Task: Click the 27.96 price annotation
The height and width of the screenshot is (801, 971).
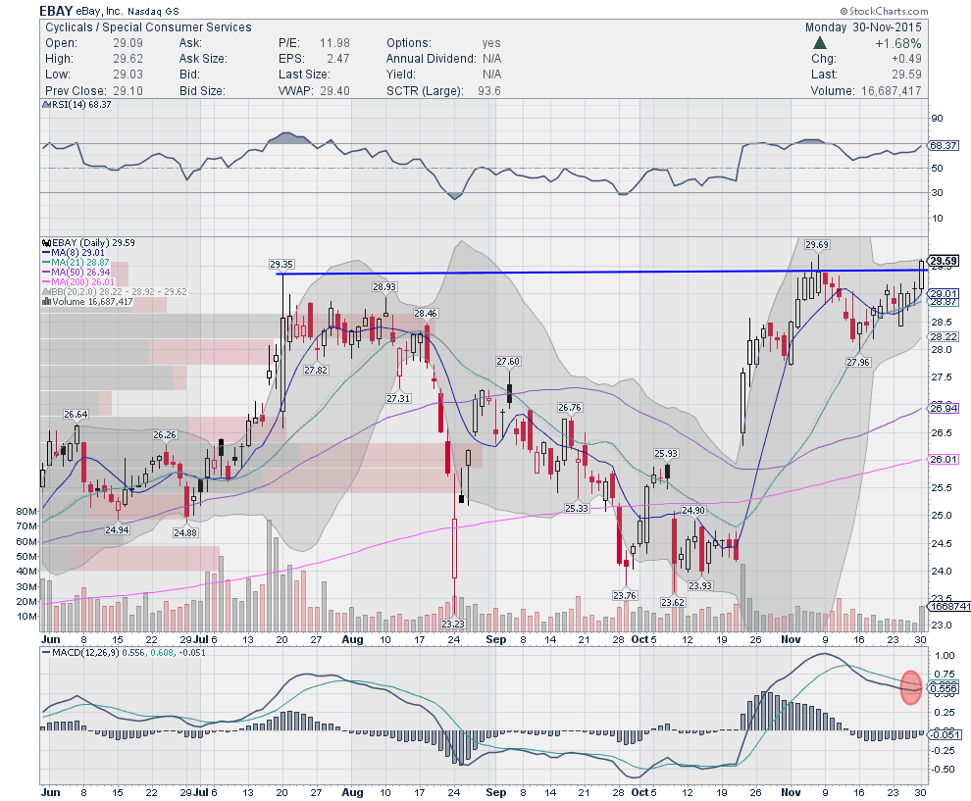Action: click(858, 362)
